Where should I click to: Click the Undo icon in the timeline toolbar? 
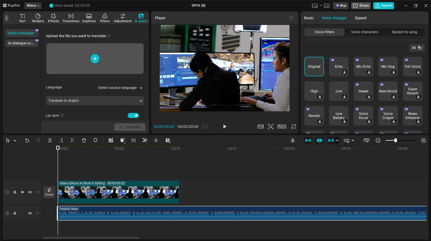(27, 140)
